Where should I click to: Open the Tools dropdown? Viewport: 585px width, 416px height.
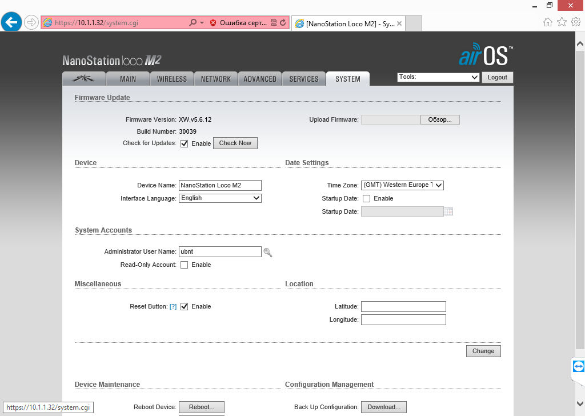point(438,77)
